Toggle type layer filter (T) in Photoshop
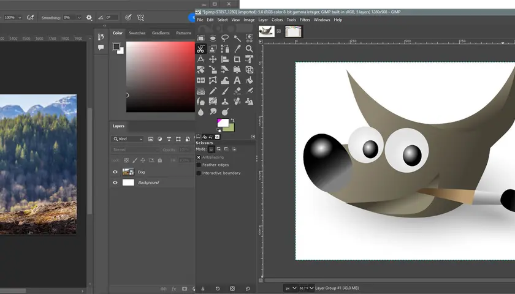This screenshot has height=294, width=515. (x=169, y=139)
